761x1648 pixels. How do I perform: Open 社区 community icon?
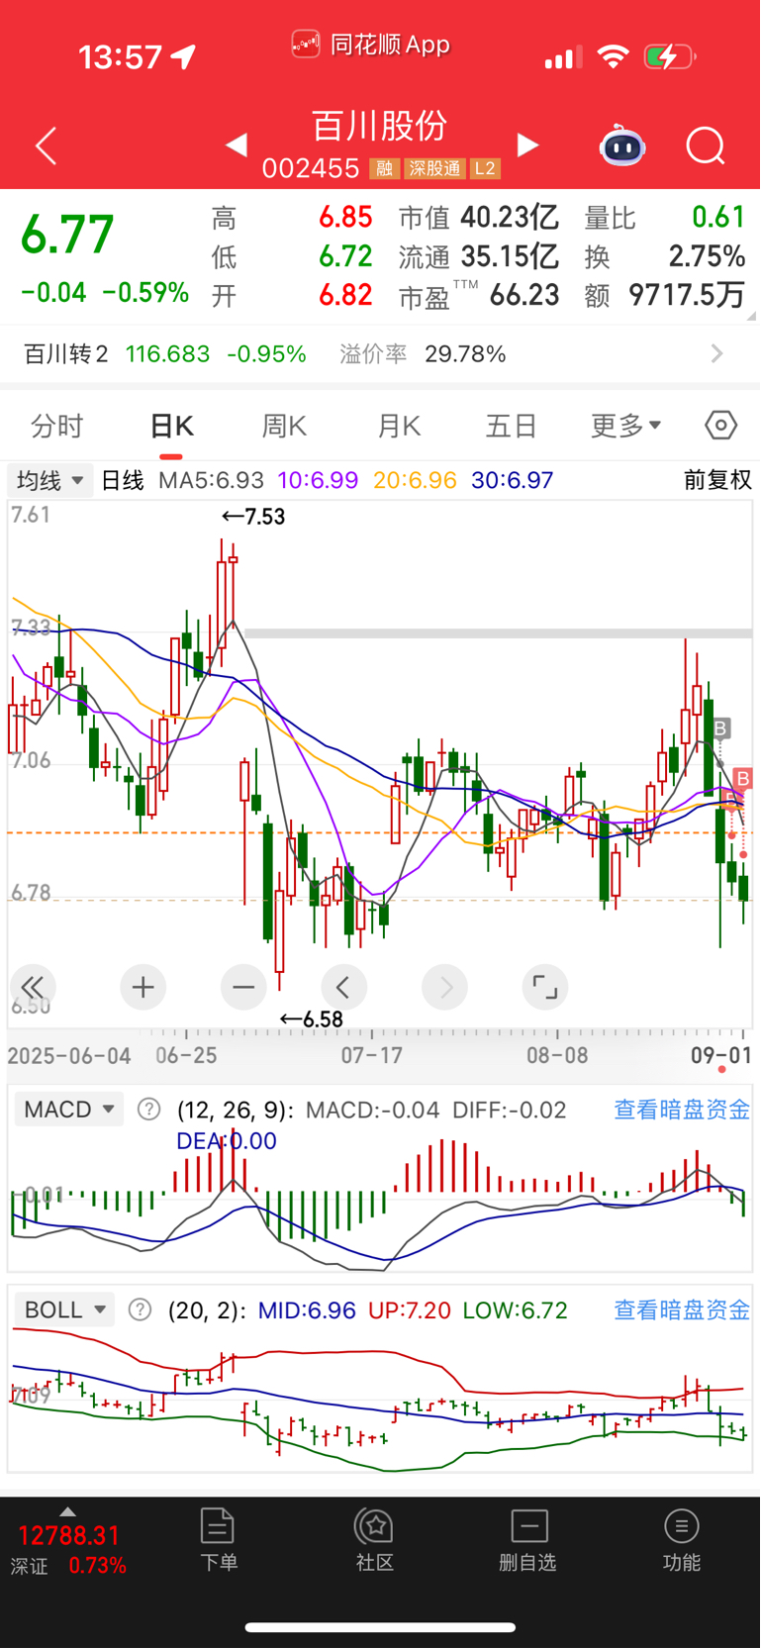375,1539
